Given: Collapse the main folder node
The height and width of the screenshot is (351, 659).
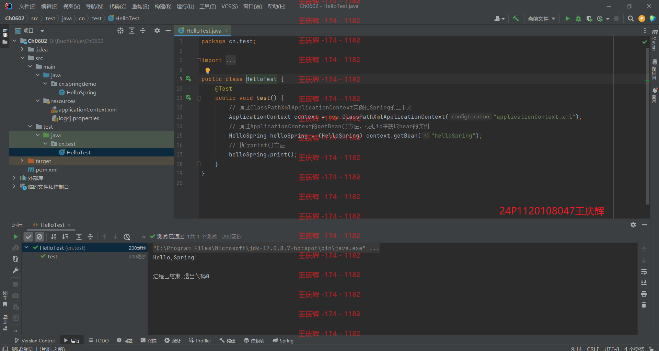Looking at the screenshot, I should [x=30, y=67].
